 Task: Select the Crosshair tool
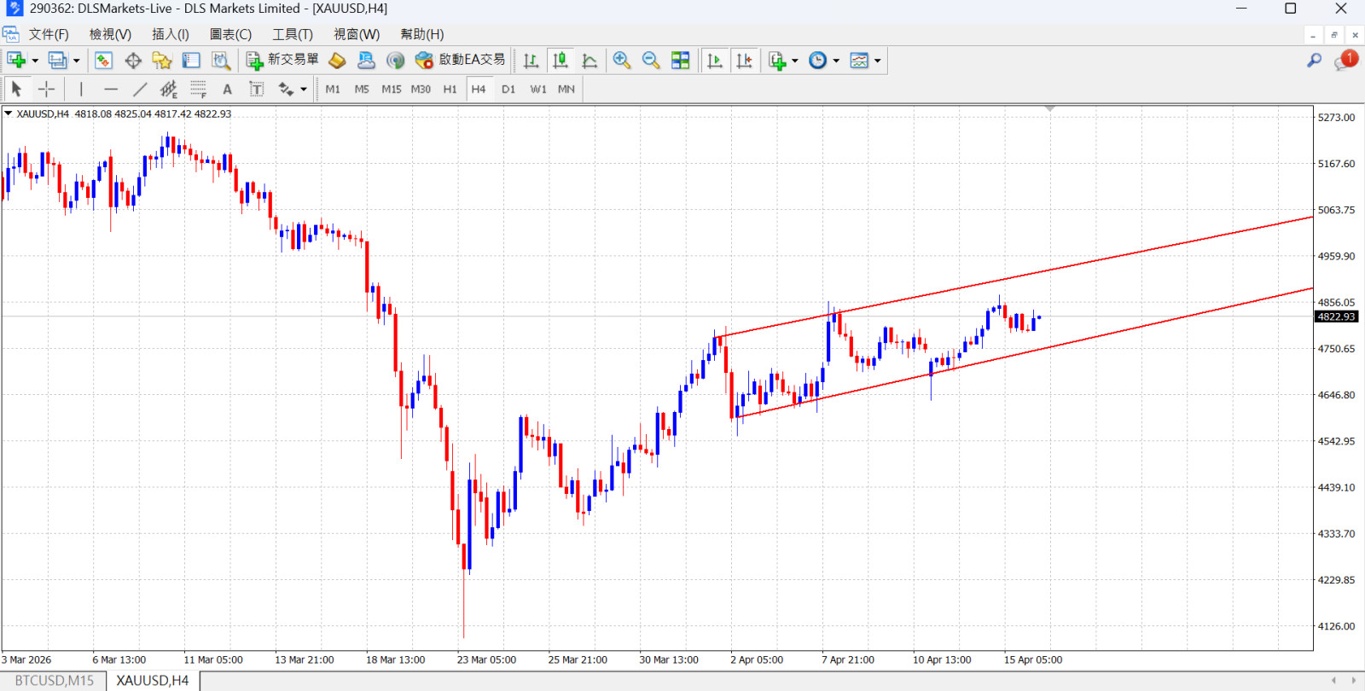click(x=46, y=89)
